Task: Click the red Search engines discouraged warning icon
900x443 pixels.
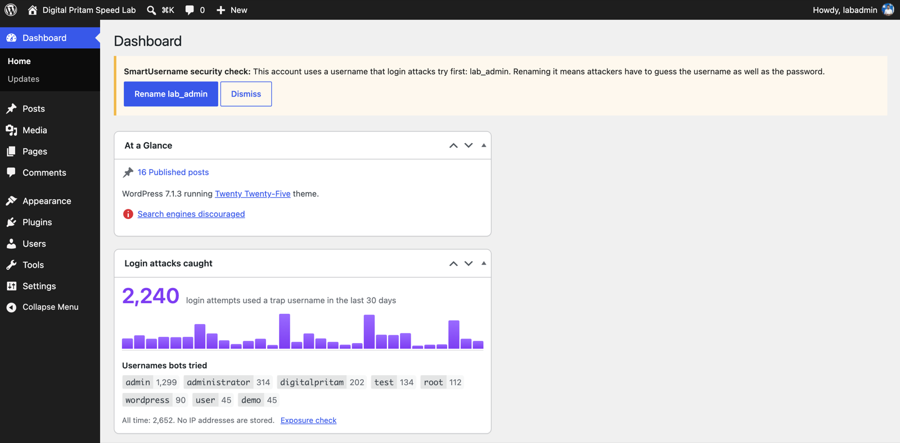Action: coord(128,214)
